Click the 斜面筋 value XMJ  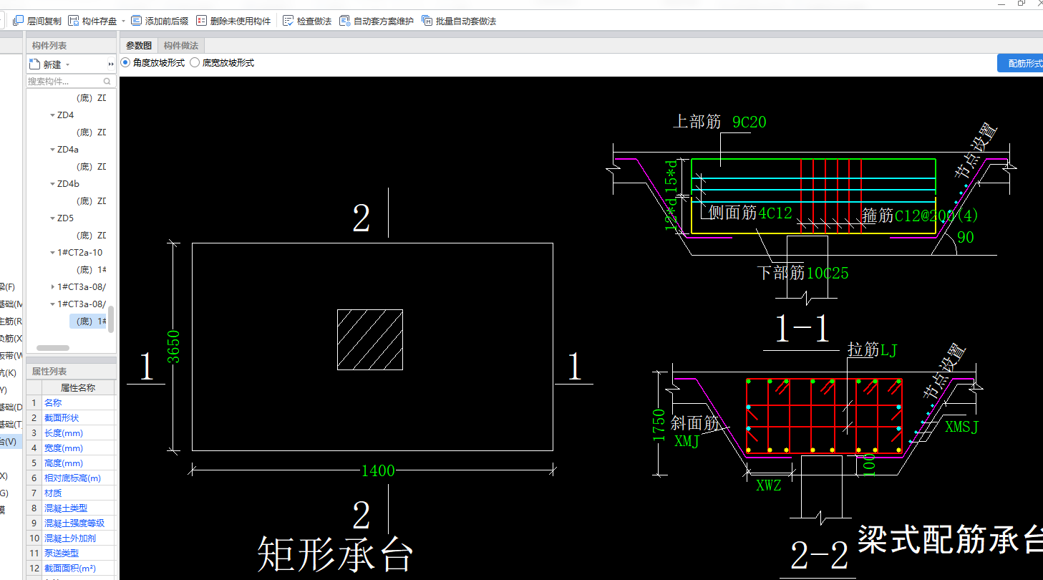tap(687, 441)
